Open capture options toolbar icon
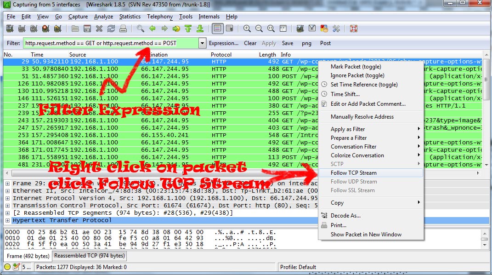The image size is (492, 275). 22,29
